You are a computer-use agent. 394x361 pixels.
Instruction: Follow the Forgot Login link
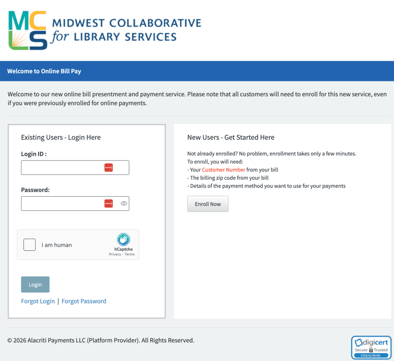[x=38, y=301]
